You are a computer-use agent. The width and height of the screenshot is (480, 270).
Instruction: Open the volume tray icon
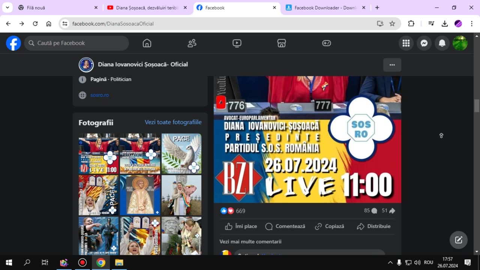[417, 262]
